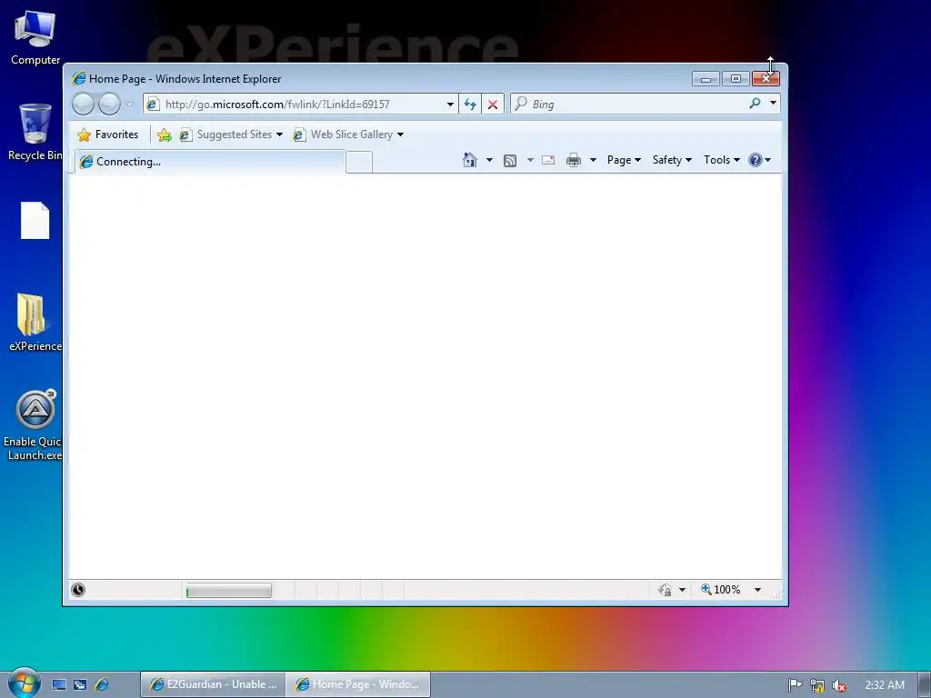The image size is (931, 698).
Task: Open the Safety menu
Action: pyautogui.click(x=672, y=160)
